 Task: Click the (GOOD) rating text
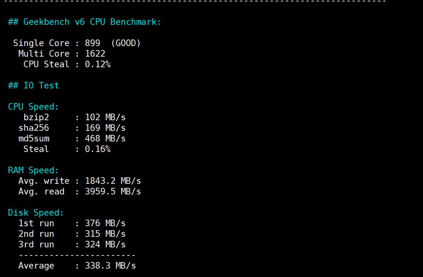[x=126, y=43]
